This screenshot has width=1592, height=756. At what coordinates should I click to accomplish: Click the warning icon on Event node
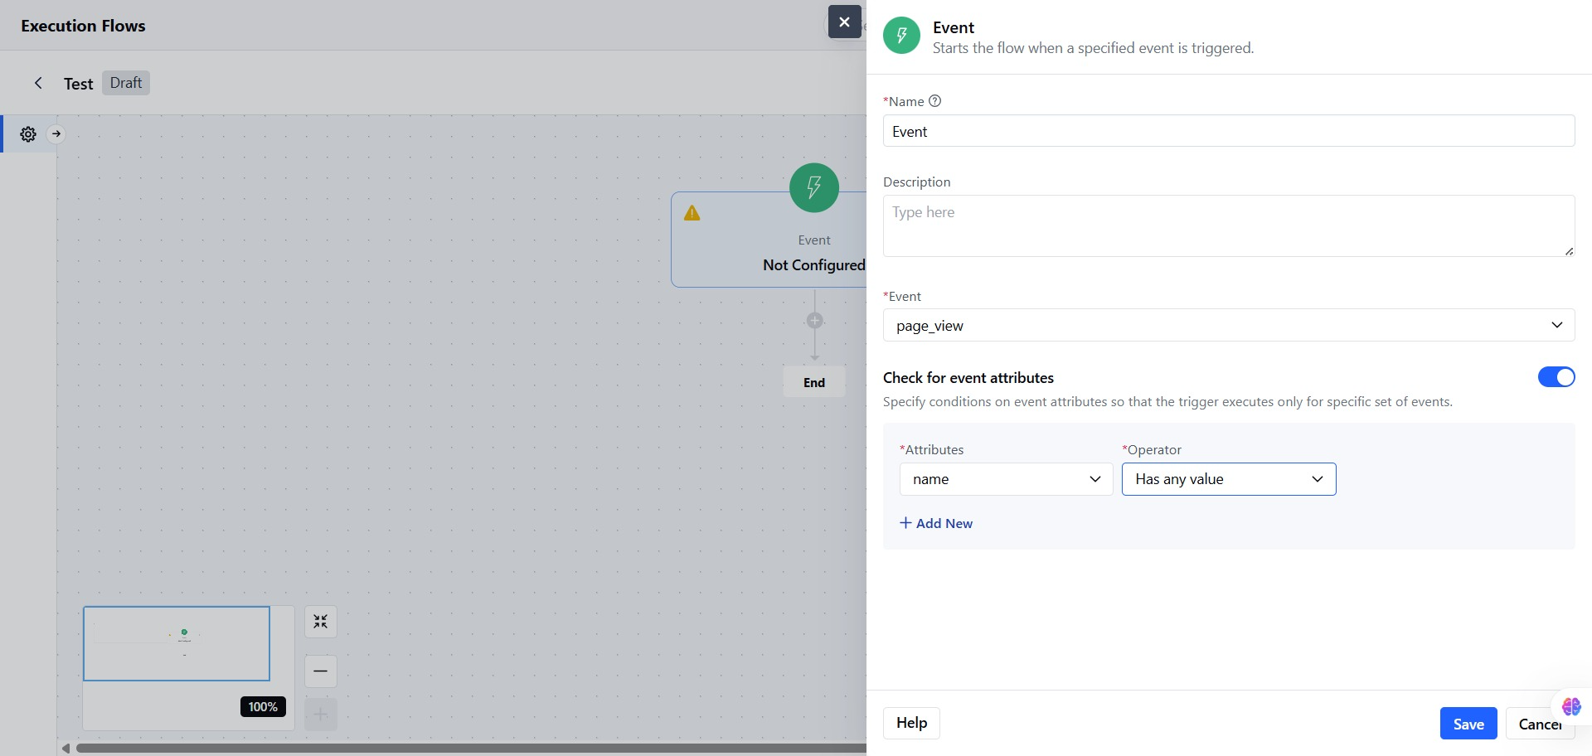click(692, 213)
